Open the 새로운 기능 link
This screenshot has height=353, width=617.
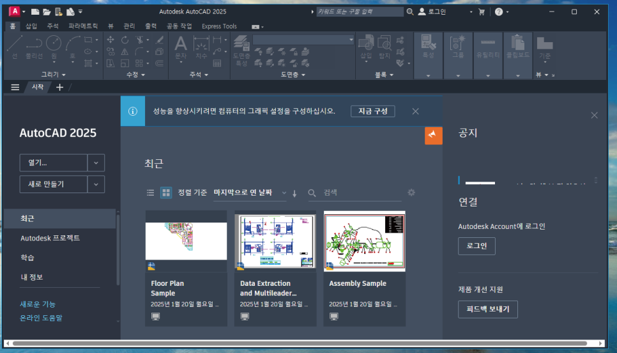38,304
